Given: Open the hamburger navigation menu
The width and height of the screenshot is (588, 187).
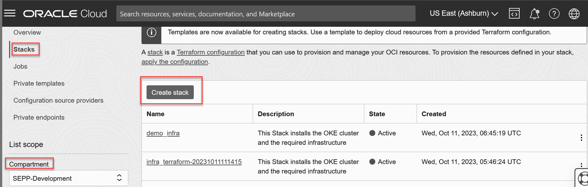Looking at the screenshot, I should pos(10,13).
